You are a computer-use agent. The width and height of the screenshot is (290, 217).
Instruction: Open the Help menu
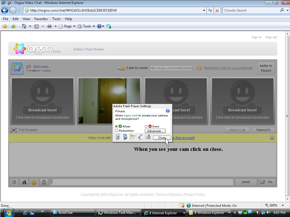pyautogui.click(x=69, y=19)
